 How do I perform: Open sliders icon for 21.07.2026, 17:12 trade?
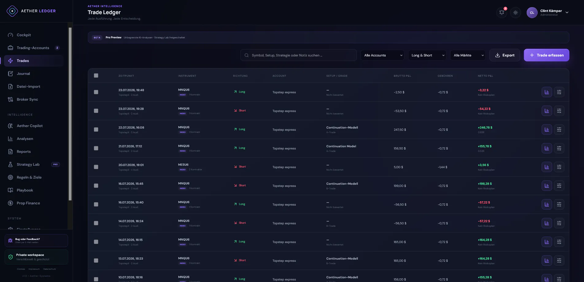point(559,148)
